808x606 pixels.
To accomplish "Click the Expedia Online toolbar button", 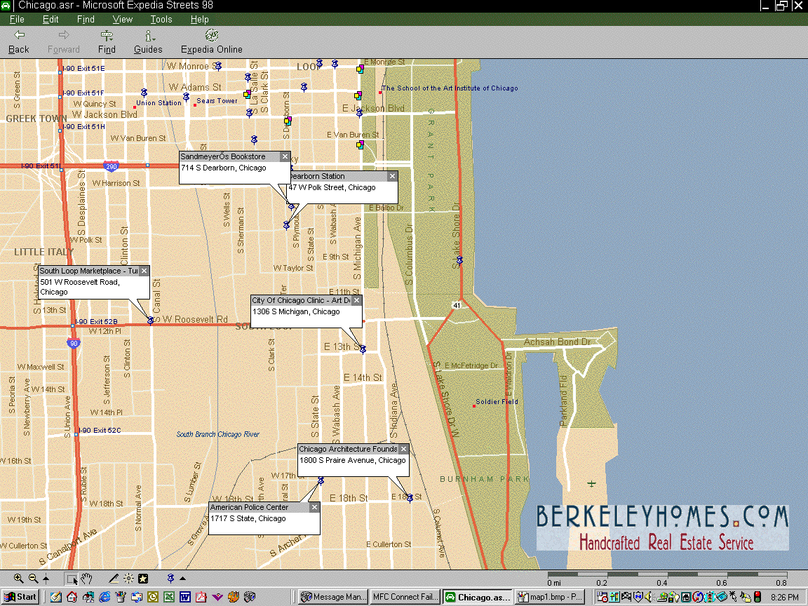I will pos(211,41).
